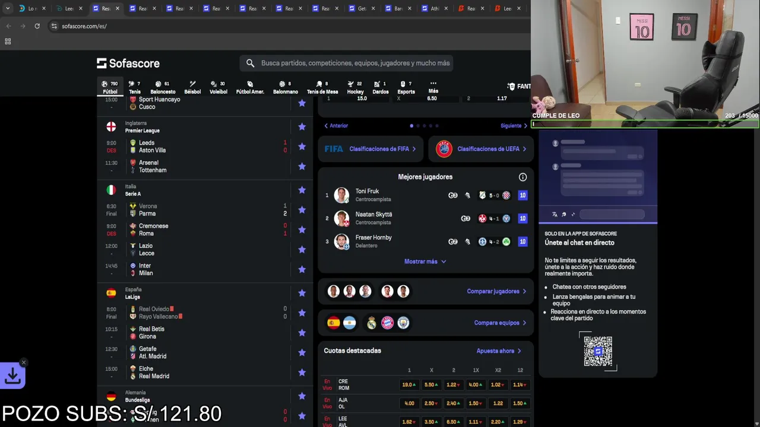
Task: Open the Hockey sport tab
Action: pyautogui.click(x=355, y=87)
